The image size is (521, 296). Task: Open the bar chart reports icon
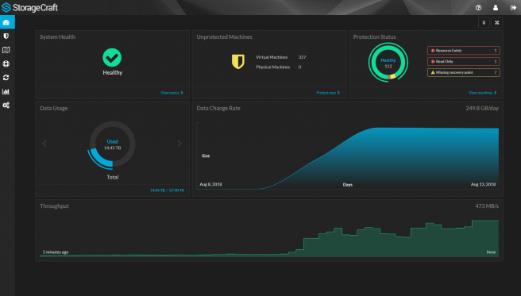(x=6, y=91)
